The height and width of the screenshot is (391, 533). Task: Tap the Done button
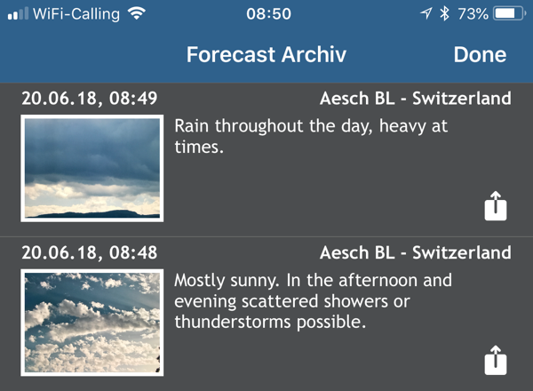point(480,55)
